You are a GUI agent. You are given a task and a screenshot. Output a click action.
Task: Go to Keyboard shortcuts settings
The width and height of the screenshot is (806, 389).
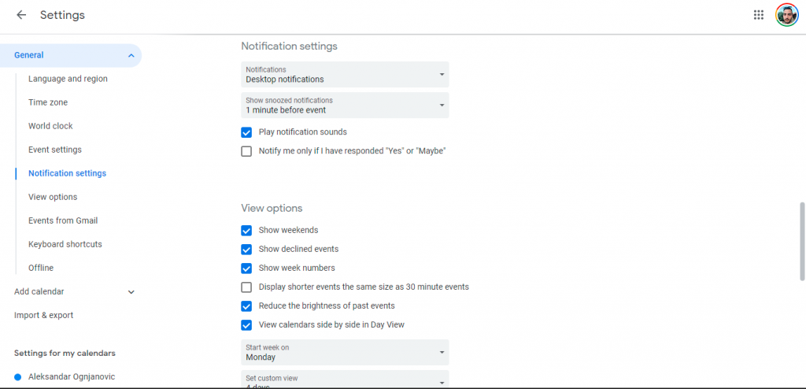[65, 244]
